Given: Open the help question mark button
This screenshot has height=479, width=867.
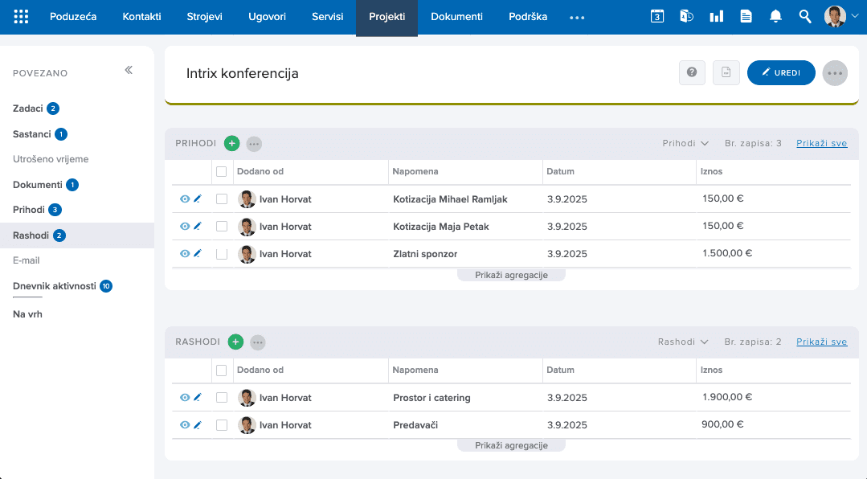Looking at the screenshot, I should point(692,72).
